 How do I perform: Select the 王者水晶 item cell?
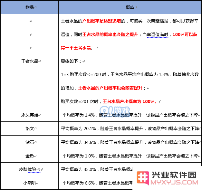[30, 61]
